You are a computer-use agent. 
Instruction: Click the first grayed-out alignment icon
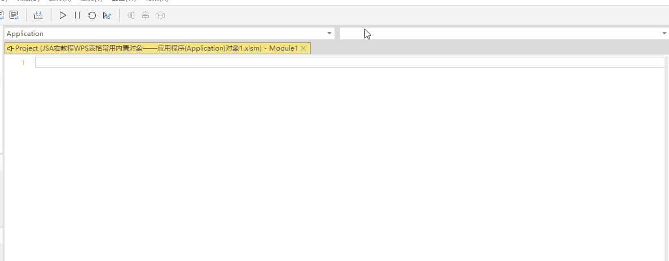click(131, 15)
